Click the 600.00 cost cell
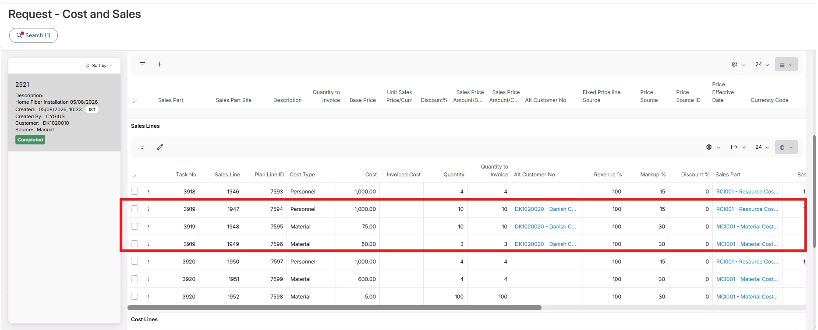Viewport: 818px width, 330px height. click(367, 279)
